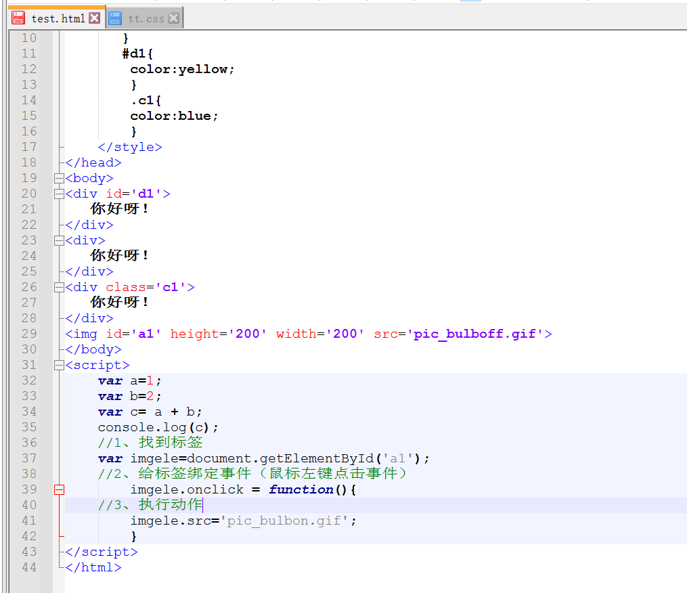This screenshot has width=687, height=593.
Task: Click the height='200' attribute
Action: (219, 334)
